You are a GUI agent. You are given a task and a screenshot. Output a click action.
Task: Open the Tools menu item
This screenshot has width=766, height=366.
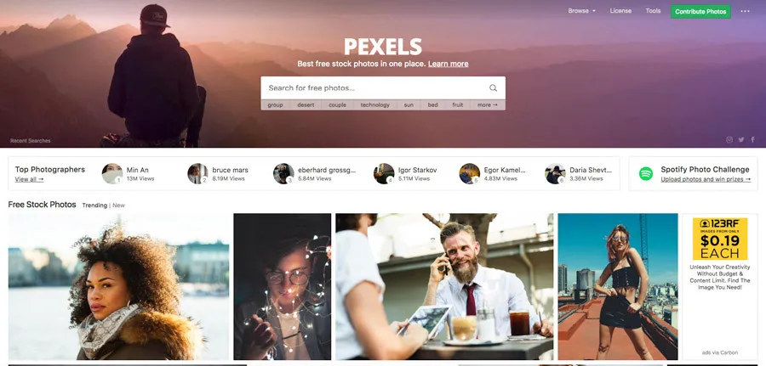pos(653,11)
